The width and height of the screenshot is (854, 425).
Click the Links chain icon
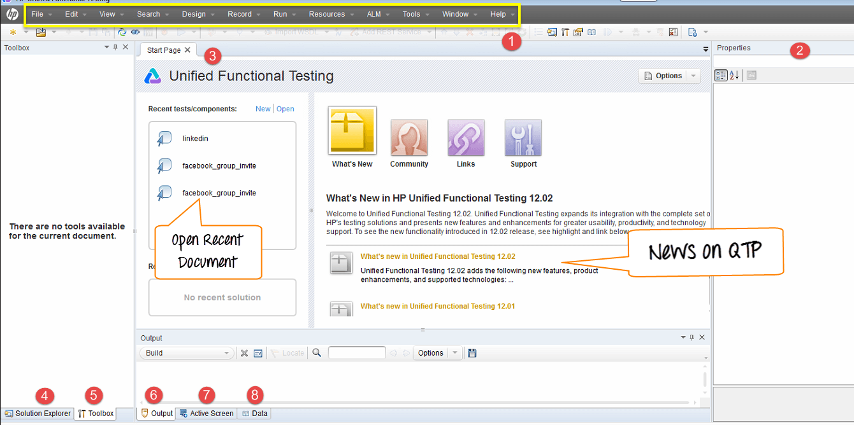(x=466, y=137)
